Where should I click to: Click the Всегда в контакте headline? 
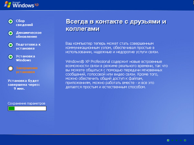[116, 25]
